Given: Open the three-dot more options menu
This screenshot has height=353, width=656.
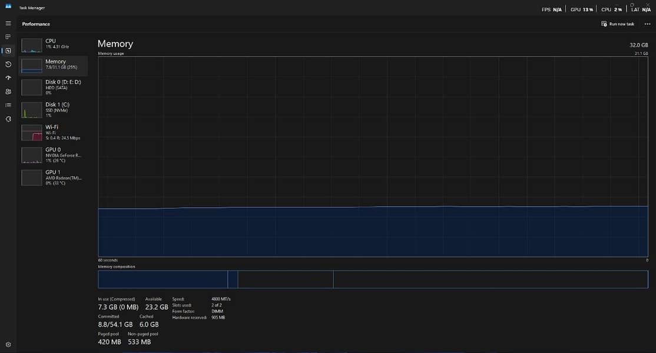Looking at the screenshot, I should coord(647,24).
